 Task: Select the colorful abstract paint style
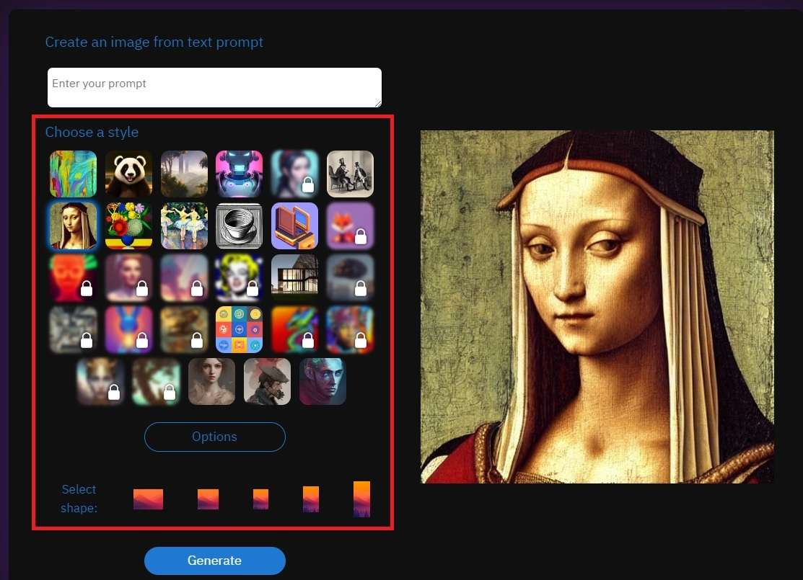tap(74, 174)
